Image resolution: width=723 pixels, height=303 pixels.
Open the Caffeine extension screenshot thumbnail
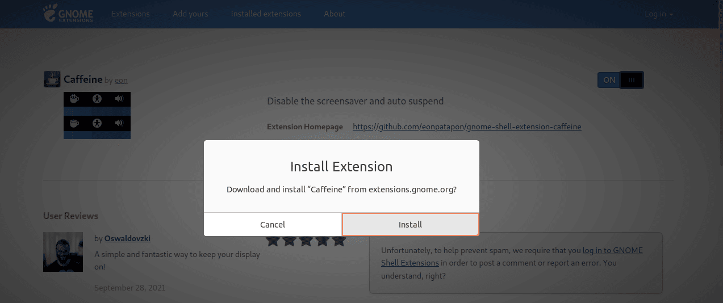point(97,115)
